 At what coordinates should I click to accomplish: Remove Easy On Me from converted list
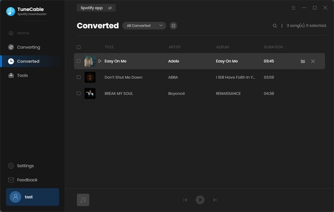coord(313,61)
